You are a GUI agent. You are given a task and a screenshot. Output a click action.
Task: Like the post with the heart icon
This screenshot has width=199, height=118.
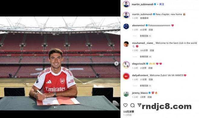[x=125, y=105]
